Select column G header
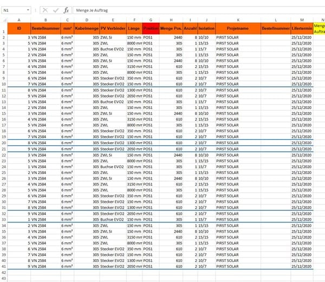Viewport: 325px width, 282px height. coord(151,20)
